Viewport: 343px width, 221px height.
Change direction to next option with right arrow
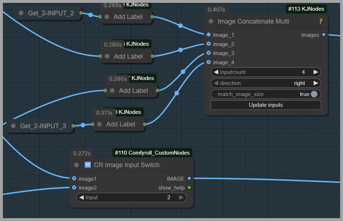[315, 83]
